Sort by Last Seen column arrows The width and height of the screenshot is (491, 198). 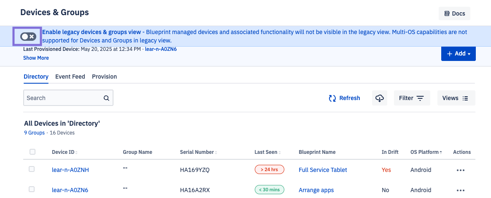click(280, 152)
